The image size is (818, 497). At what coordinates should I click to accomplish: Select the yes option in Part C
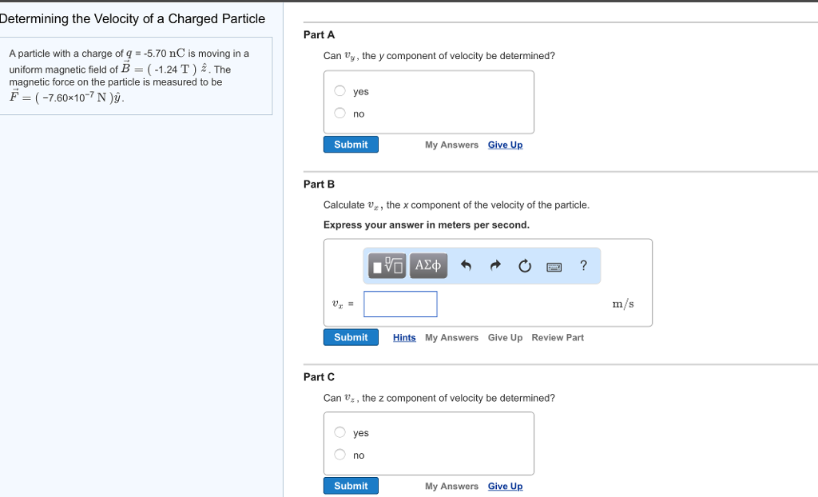pos(340,432)
